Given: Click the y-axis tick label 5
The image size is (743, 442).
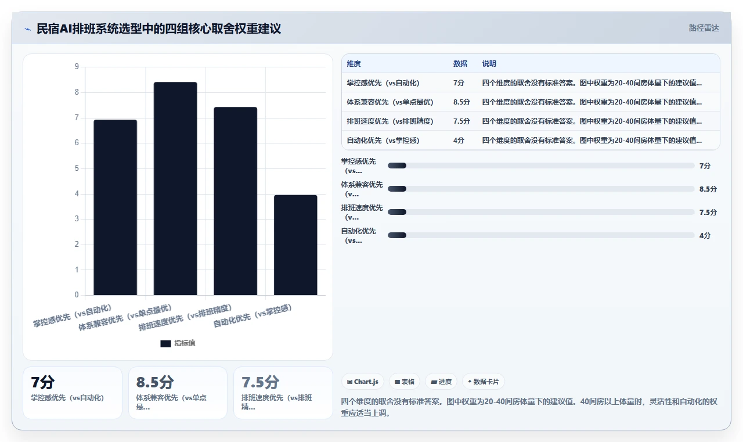Looking at the screenshot, I should tap(77, 168).
